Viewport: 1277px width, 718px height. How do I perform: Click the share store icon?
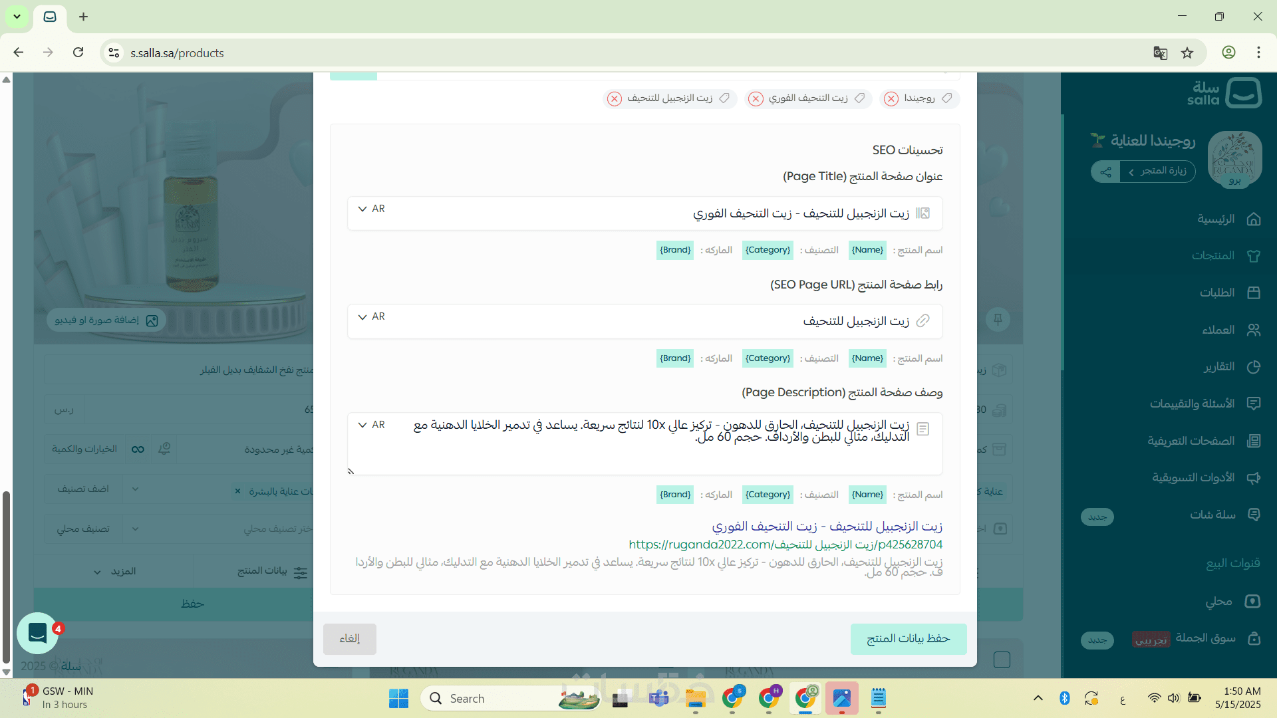[1105, 172]
